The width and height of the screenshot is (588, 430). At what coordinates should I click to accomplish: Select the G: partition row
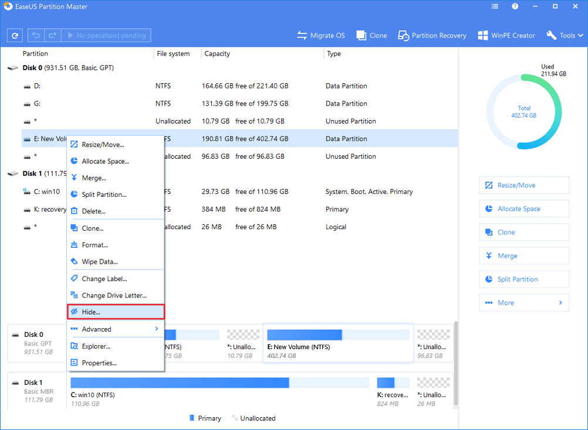coord(239,104)
